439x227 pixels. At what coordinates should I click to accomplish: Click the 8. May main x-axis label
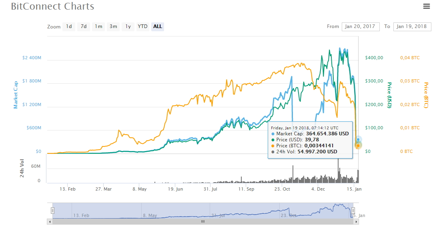point(139,189)
